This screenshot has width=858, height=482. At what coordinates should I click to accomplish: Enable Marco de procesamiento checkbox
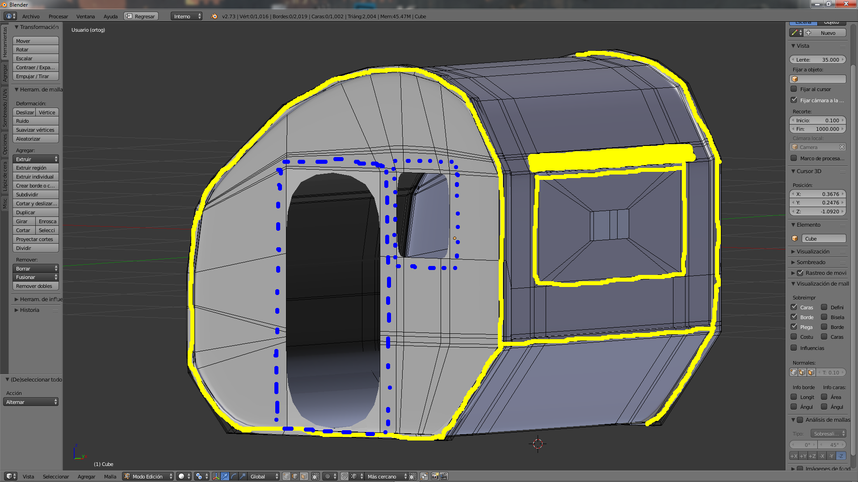[794, 158]
